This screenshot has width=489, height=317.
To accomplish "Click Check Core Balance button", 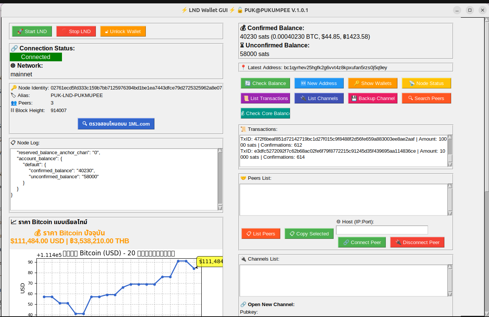I will point(265,113).
